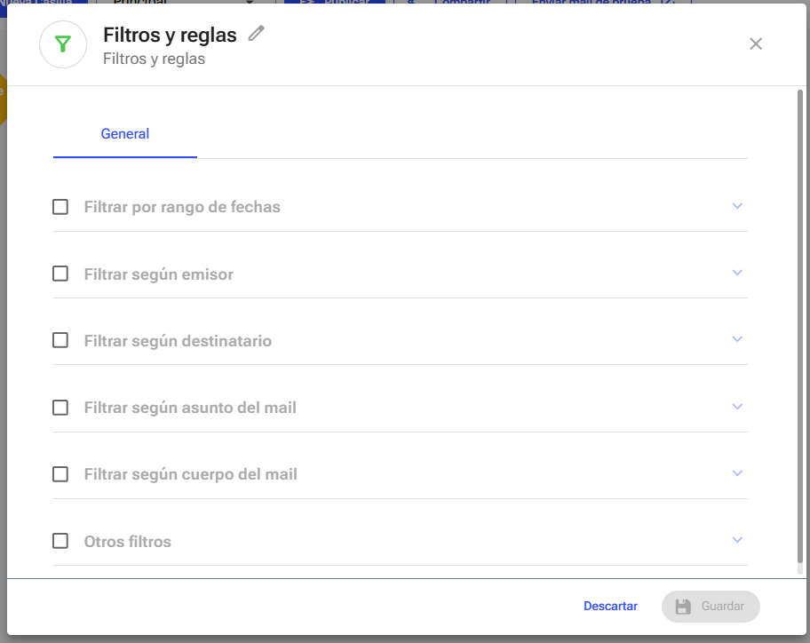The image size is (810, 643).
Task: Enable Filtrar según cuerpo del mail checkbox
Action: [60, 474]
